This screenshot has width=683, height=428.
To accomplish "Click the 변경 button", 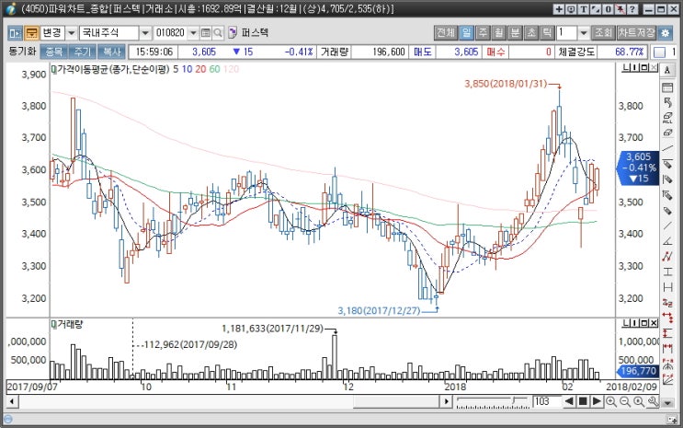I will pyautogui.click(x=52, y=33).
